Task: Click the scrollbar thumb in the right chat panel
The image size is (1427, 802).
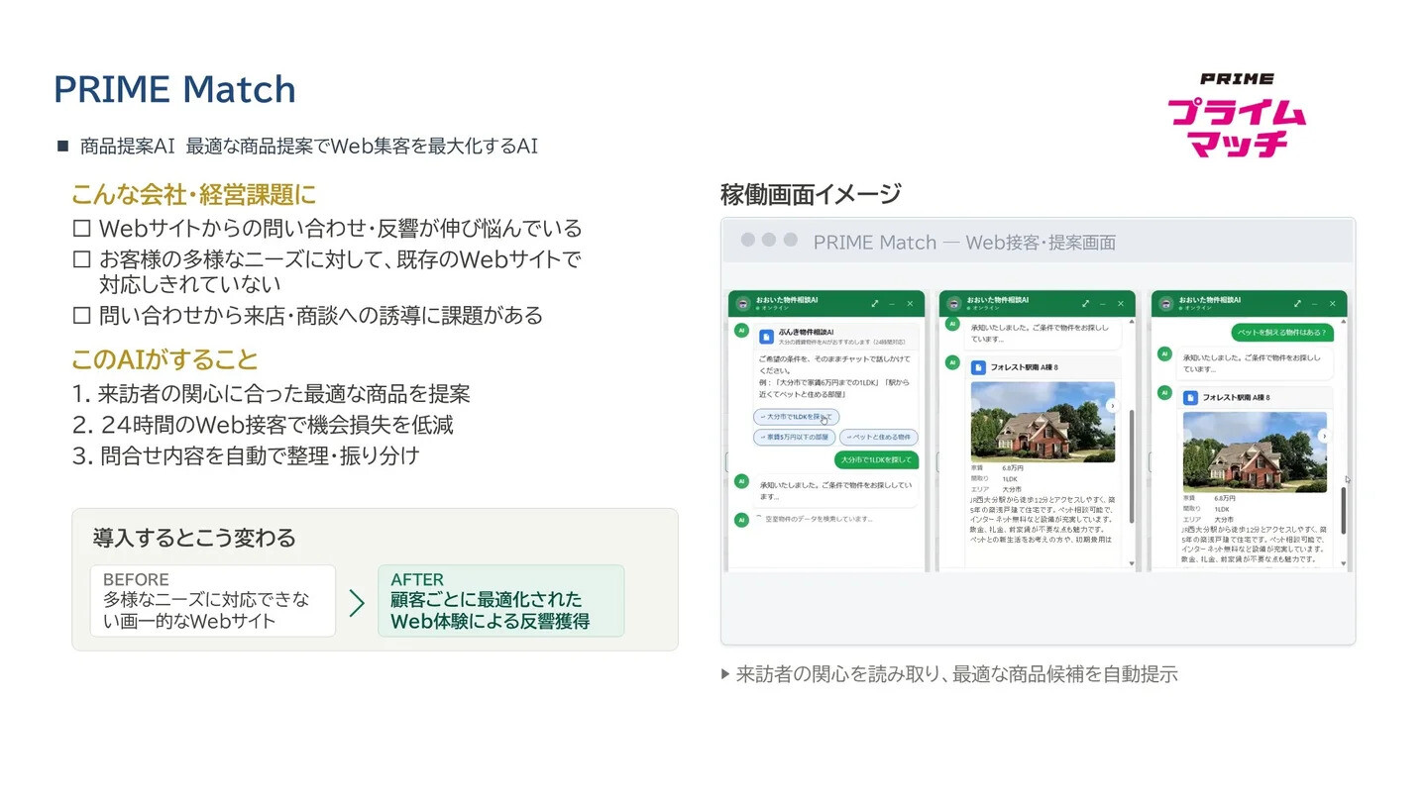Action: (1345, 511)
